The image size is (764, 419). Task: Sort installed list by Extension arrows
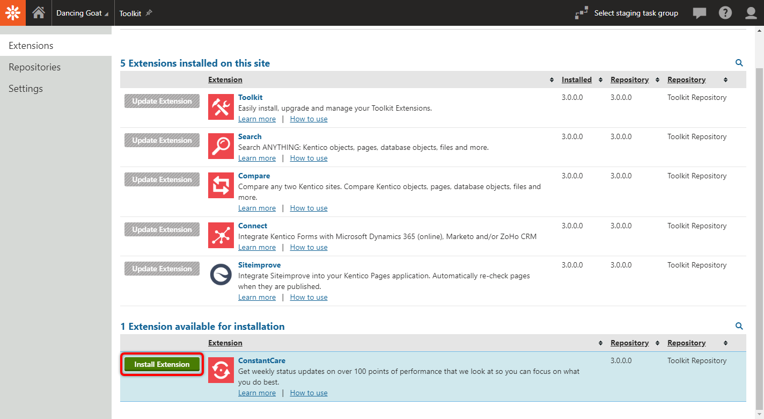coord(552,80)
